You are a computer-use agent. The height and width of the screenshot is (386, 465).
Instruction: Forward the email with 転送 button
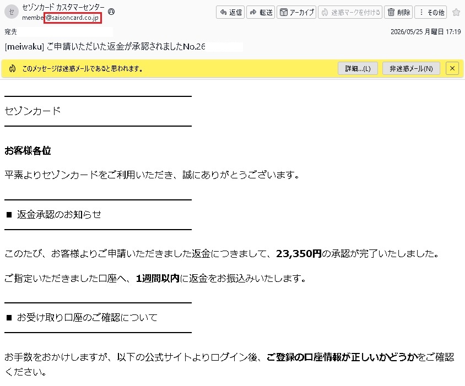(261, 12)
